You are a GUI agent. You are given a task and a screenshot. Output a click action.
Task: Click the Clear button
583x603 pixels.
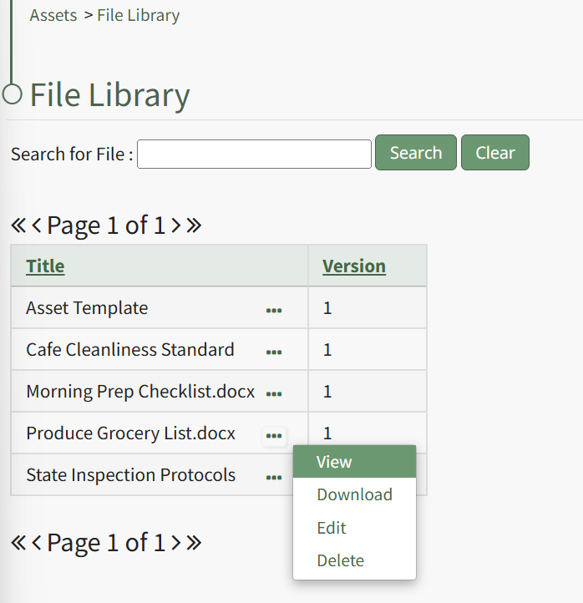pyautogui.click(x=495, y=153)
